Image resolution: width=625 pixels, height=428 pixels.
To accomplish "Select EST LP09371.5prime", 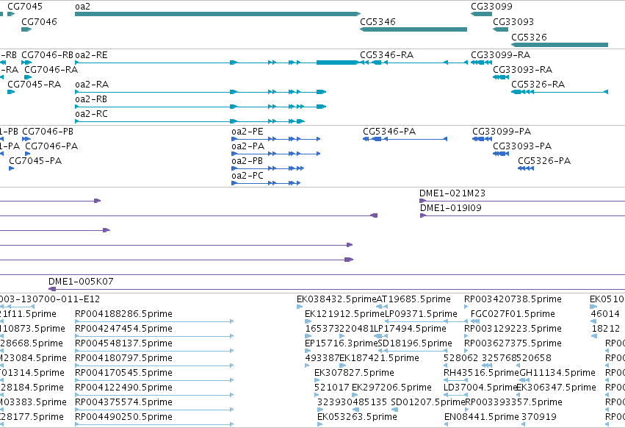I will pos(421,314).
